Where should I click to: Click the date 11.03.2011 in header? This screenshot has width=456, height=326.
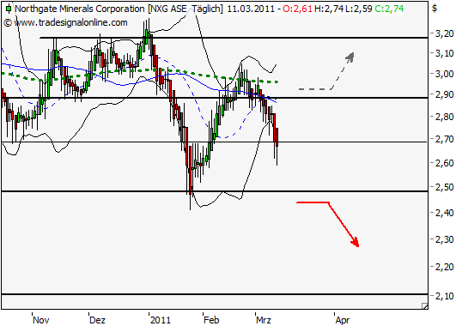pyautogui.click(x=251, y=9)
